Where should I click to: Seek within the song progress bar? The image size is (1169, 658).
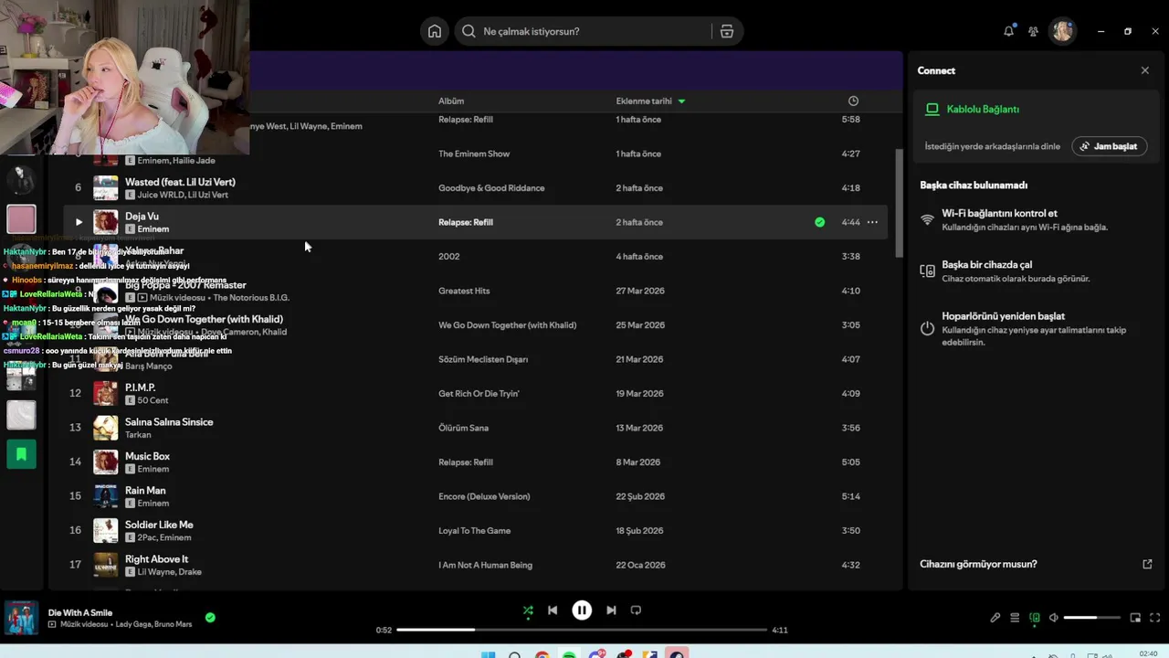coord(582,630)
